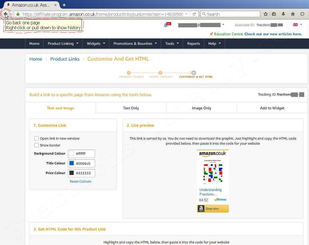The width and height of the screenshot is (309, 245).
Task: Click the white Background Colour swatch
Action: [x=72, y=153]
